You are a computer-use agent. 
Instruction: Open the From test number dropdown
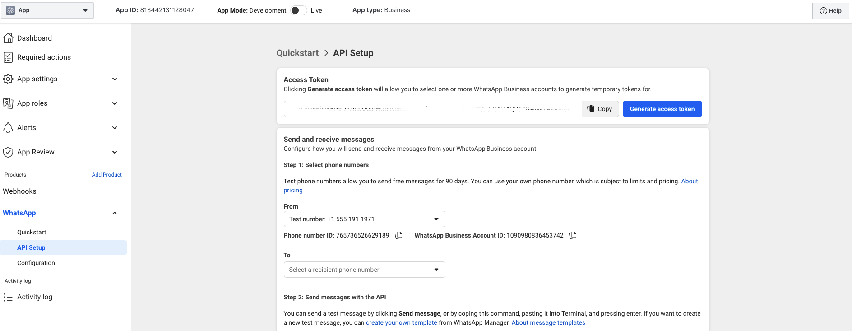(364, 219)
